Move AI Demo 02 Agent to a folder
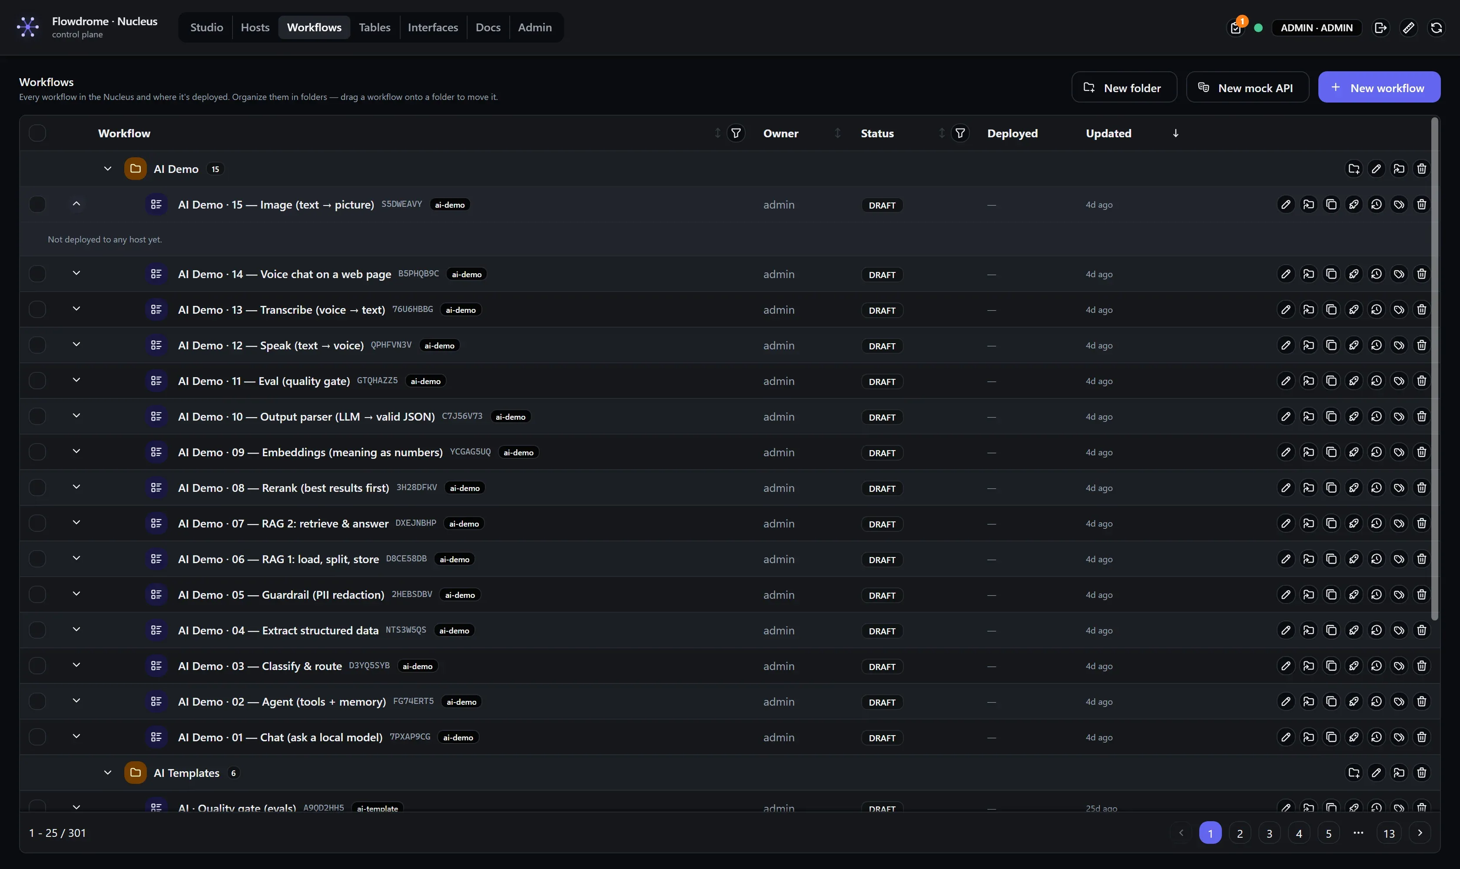This screenshot has width=1460, height=869. [x=1308, y=702]
